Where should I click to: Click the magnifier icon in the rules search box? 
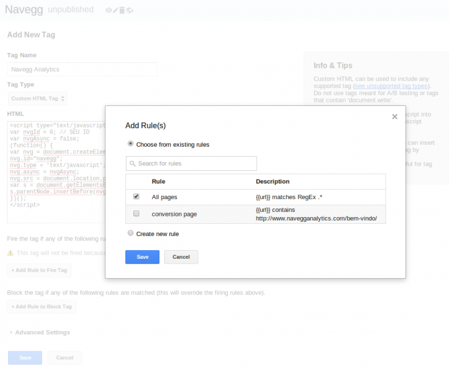click(132, 164)
